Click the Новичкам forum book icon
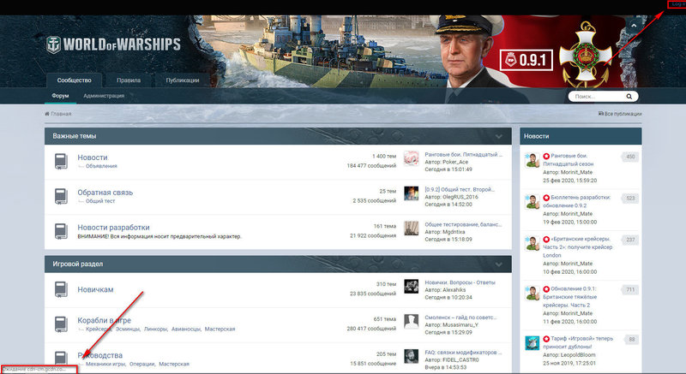 pyautogui.click(x=61, y=289)
